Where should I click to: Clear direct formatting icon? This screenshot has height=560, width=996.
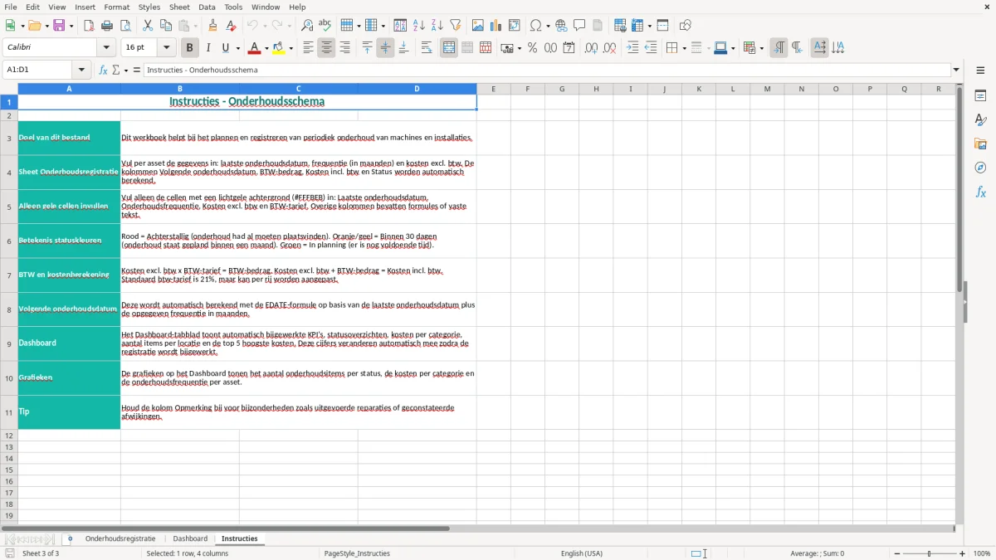coord(230,26)
